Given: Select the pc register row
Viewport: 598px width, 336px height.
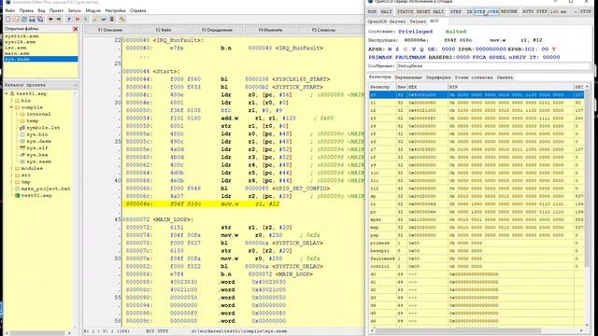Looking at the screenshot, I should pyautogui.click(x=477, y=212).
